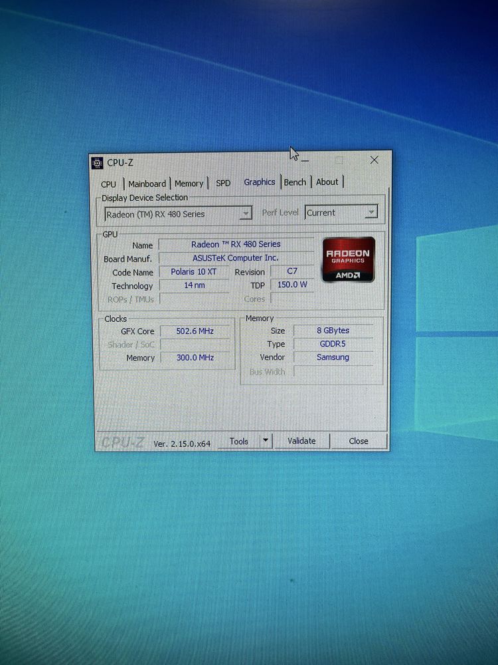
Task: Click the memory Size value 8 GBytes
Action: [x=333, y=331]
